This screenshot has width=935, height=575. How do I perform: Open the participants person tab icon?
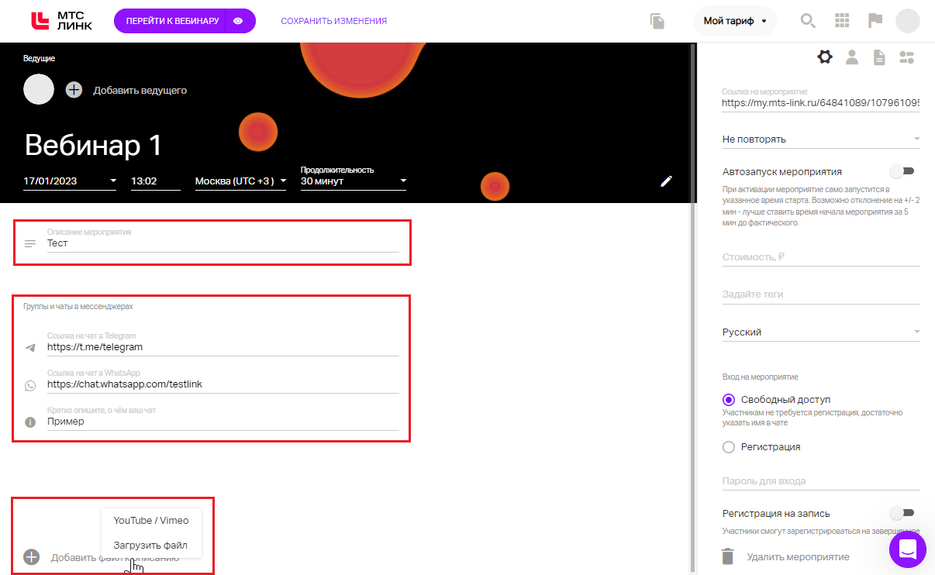point(852,57)
